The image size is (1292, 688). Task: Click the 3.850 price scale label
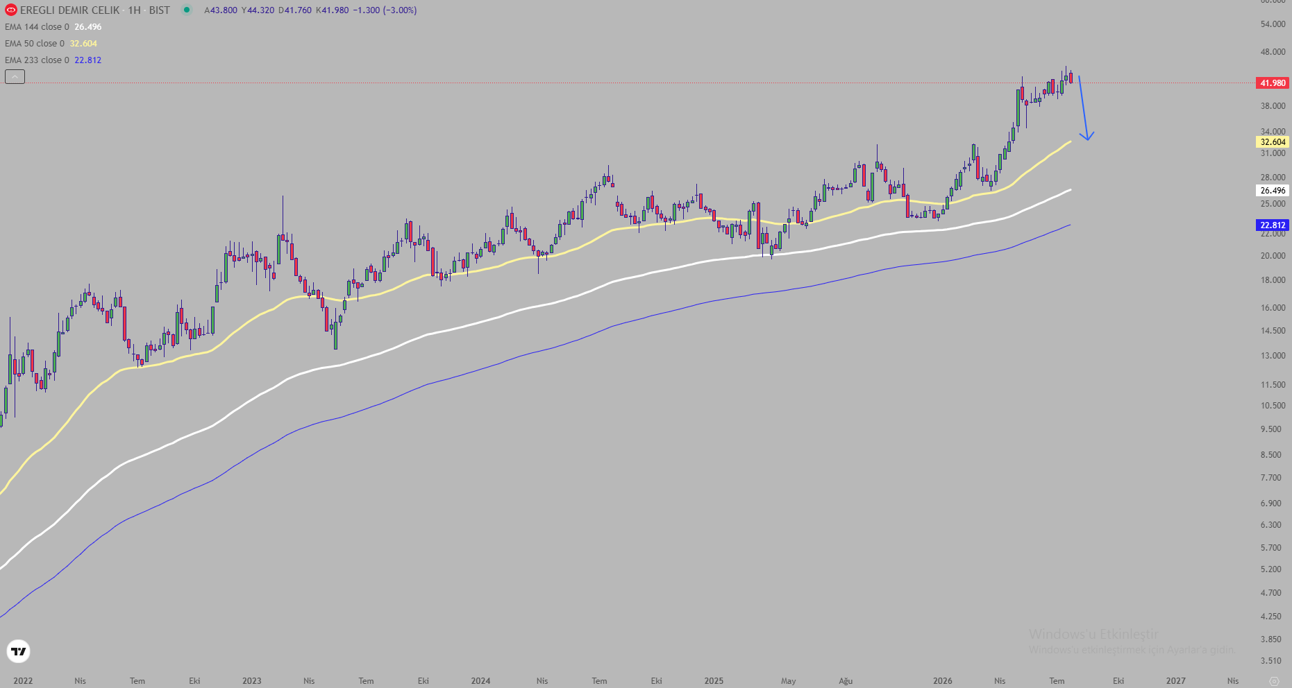tap(1271, 639)
